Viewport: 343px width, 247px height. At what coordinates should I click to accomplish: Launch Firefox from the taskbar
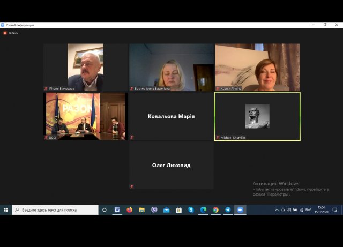[129, 210]
